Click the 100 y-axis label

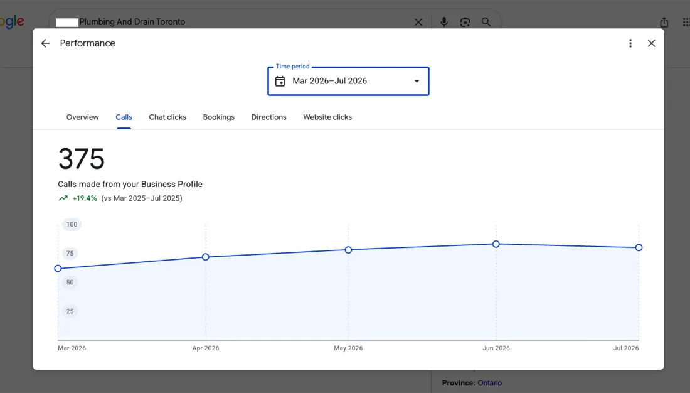72,224
